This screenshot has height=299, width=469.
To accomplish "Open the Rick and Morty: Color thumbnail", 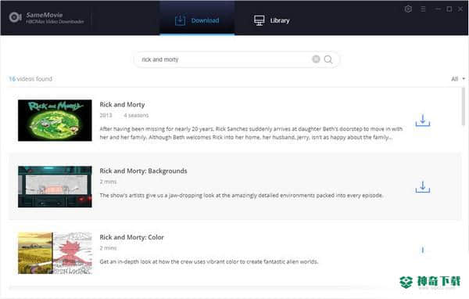I will coord(55,253).
